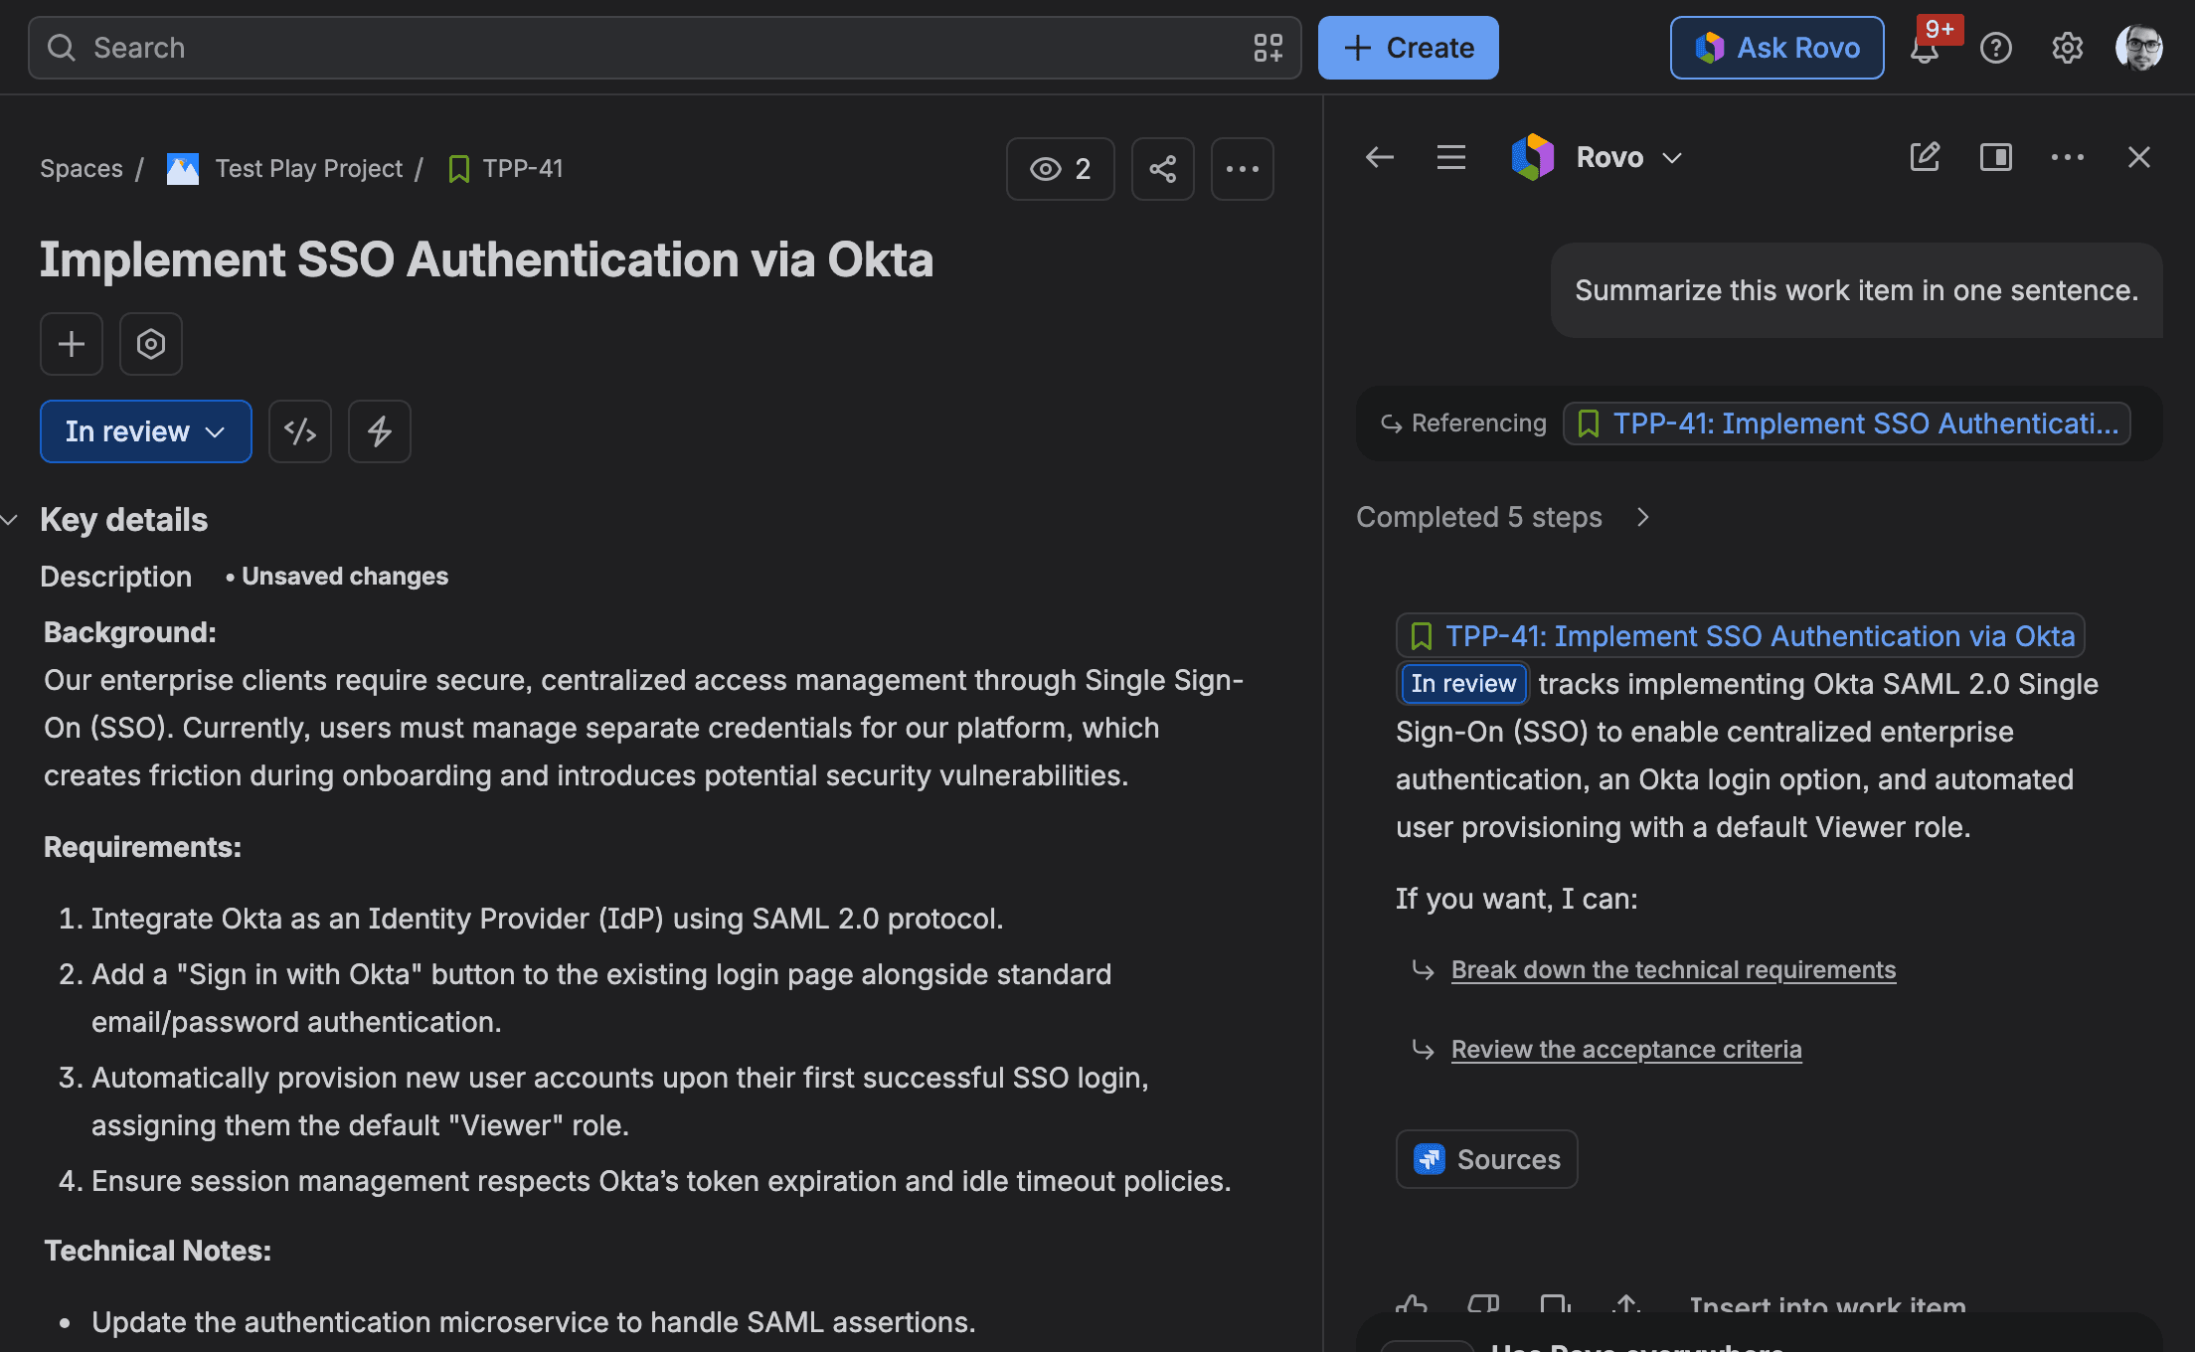Close the Rovo panel
Image resolution: width=2195 pixels, height=1352 pixels.
(2139, 157)
